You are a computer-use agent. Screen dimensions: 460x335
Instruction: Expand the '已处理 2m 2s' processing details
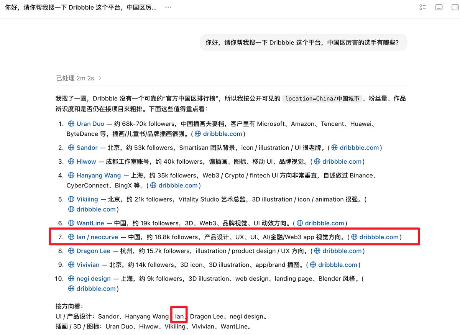(79, 78)
